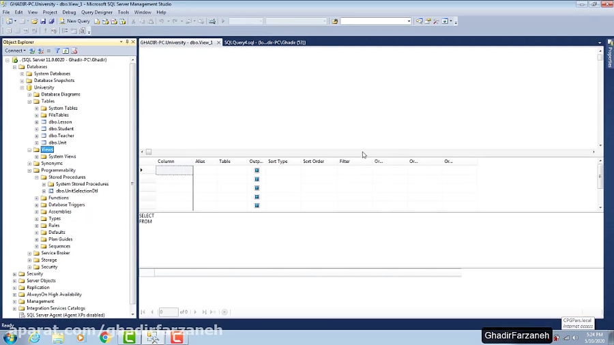Pin the Object Explorer panel with auto-hide icon
Image resolution: width=614 pixels, height=345 pixels.
pyautogui.click(x=127, y=42)
